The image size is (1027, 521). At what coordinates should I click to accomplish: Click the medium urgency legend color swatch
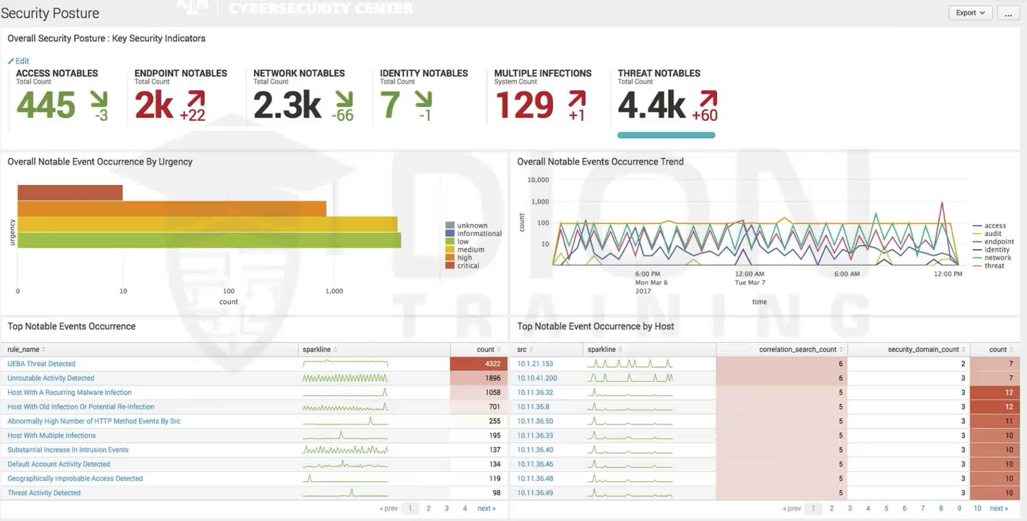(x=450, y=250)
